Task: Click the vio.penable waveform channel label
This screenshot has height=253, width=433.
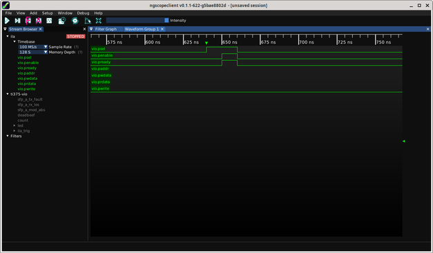Action: (102, 55)
